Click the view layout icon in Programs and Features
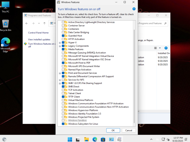This screenshot has height=142, width=190. point(155,48)
